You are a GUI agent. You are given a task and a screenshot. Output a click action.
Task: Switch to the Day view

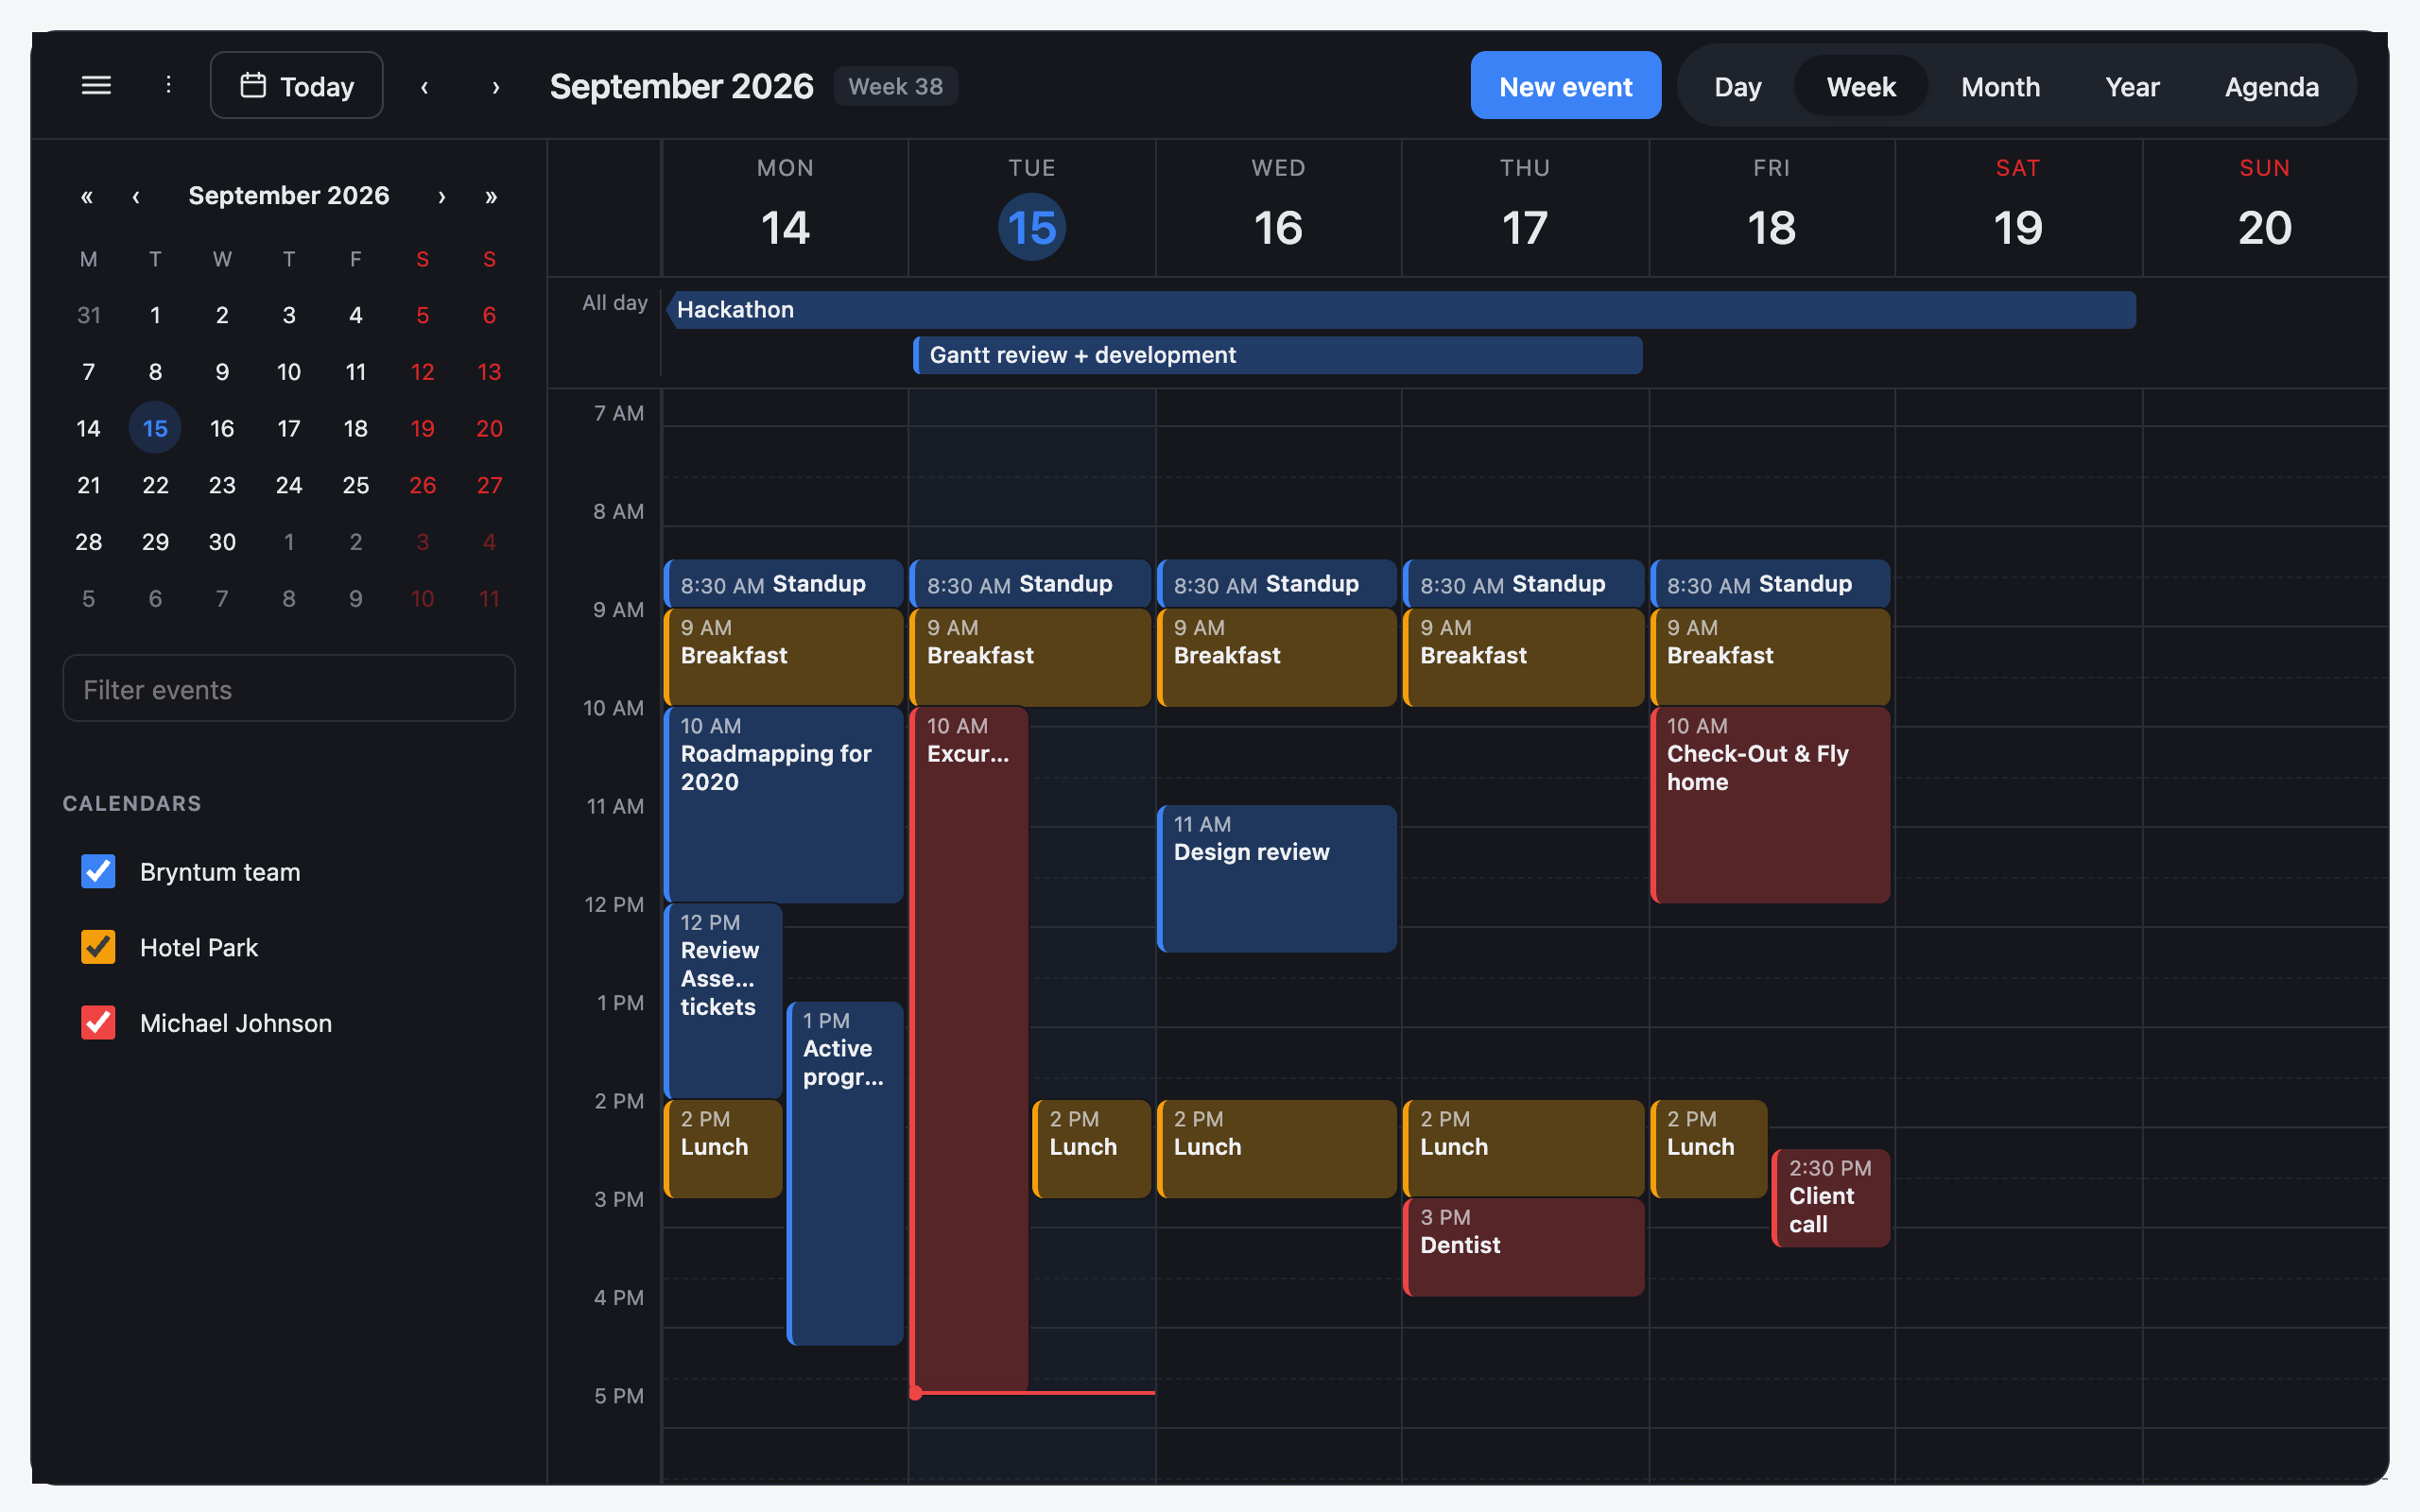click(1738, 87)
